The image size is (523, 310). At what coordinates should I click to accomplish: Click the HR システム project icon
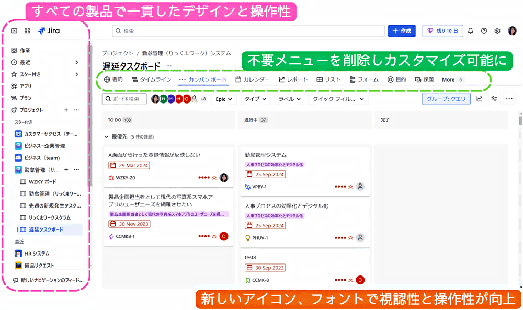click(x=18, y=254)
